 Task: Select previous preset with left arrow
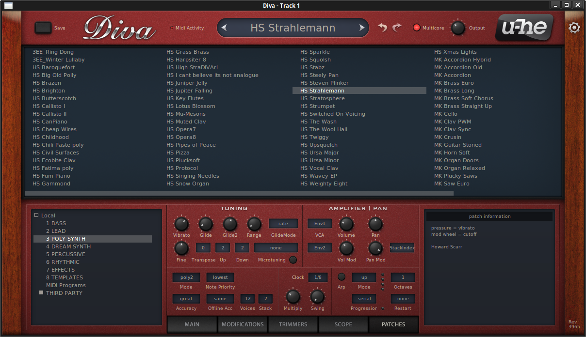[224, 28]
